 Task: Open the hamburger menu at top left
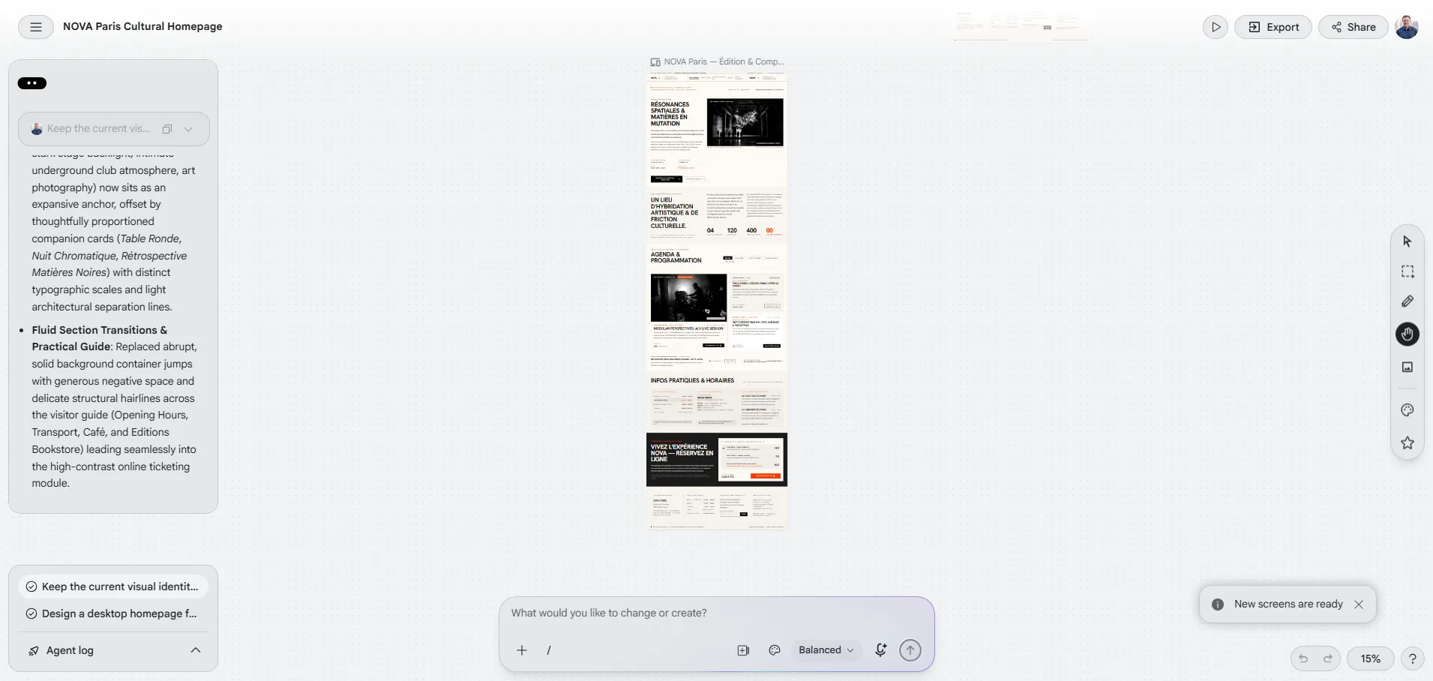click(35, 27)
